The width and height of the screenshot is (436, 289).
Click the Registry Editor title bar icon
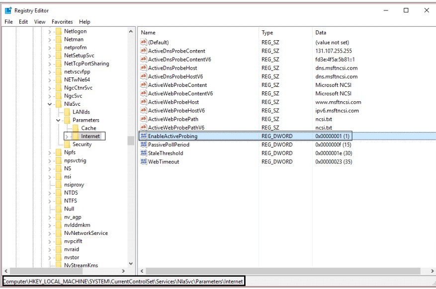8,10
